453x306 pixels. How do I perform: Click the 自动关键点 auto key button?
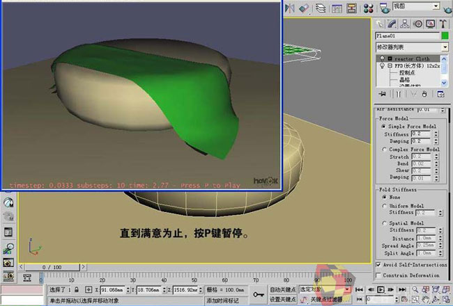click(283, 289)
